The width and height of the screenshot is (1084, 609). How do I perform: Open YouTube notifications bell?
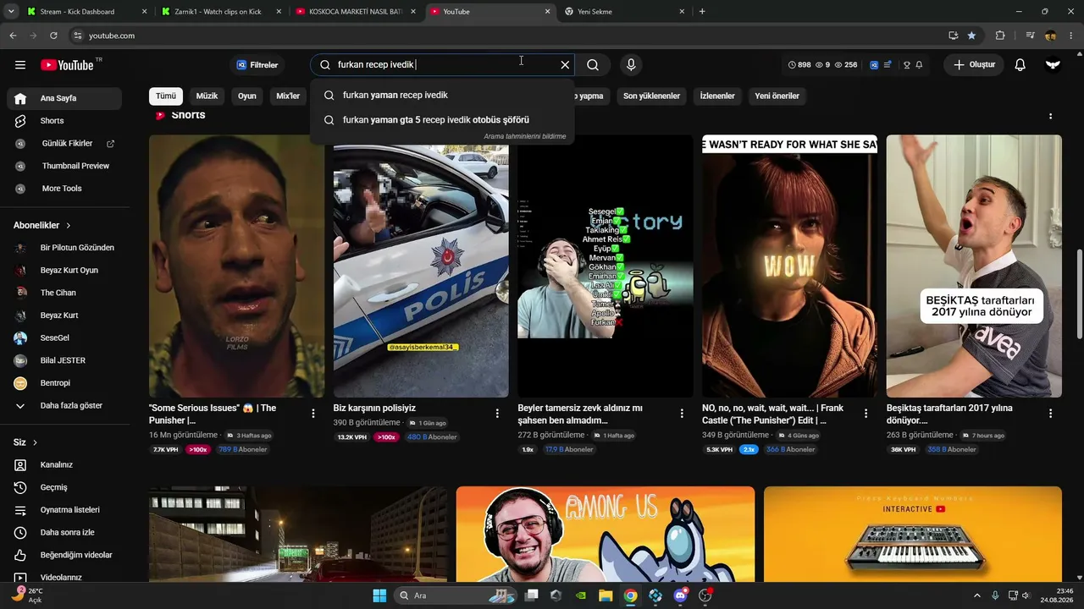coord(1020,65)
